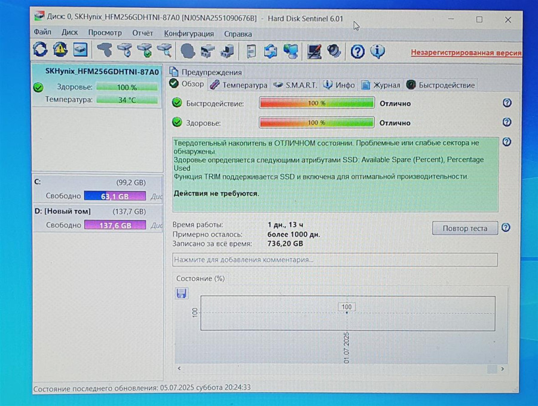Click the blue two-arrow icon beside the document icon

coord(271,51)
